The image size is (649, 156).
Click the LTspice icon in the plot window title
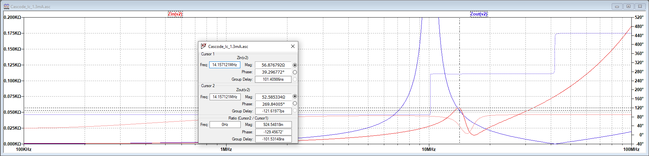(6, 6)
